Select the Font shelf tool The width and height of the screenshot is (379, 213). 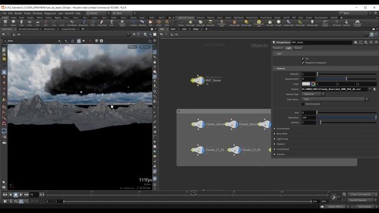click(x=111, y=23)
